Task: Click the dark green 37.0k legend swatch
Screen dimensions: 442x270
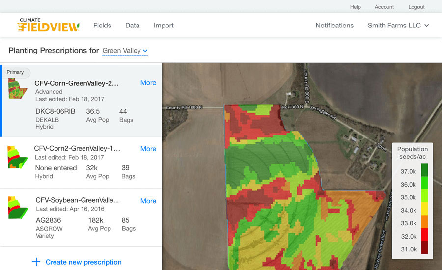Action: coord(424,170)
